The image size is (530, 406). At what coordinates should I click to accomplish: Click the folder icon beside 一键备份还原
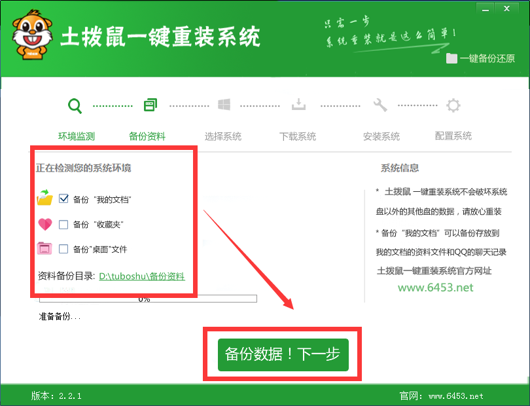point(451,58)
